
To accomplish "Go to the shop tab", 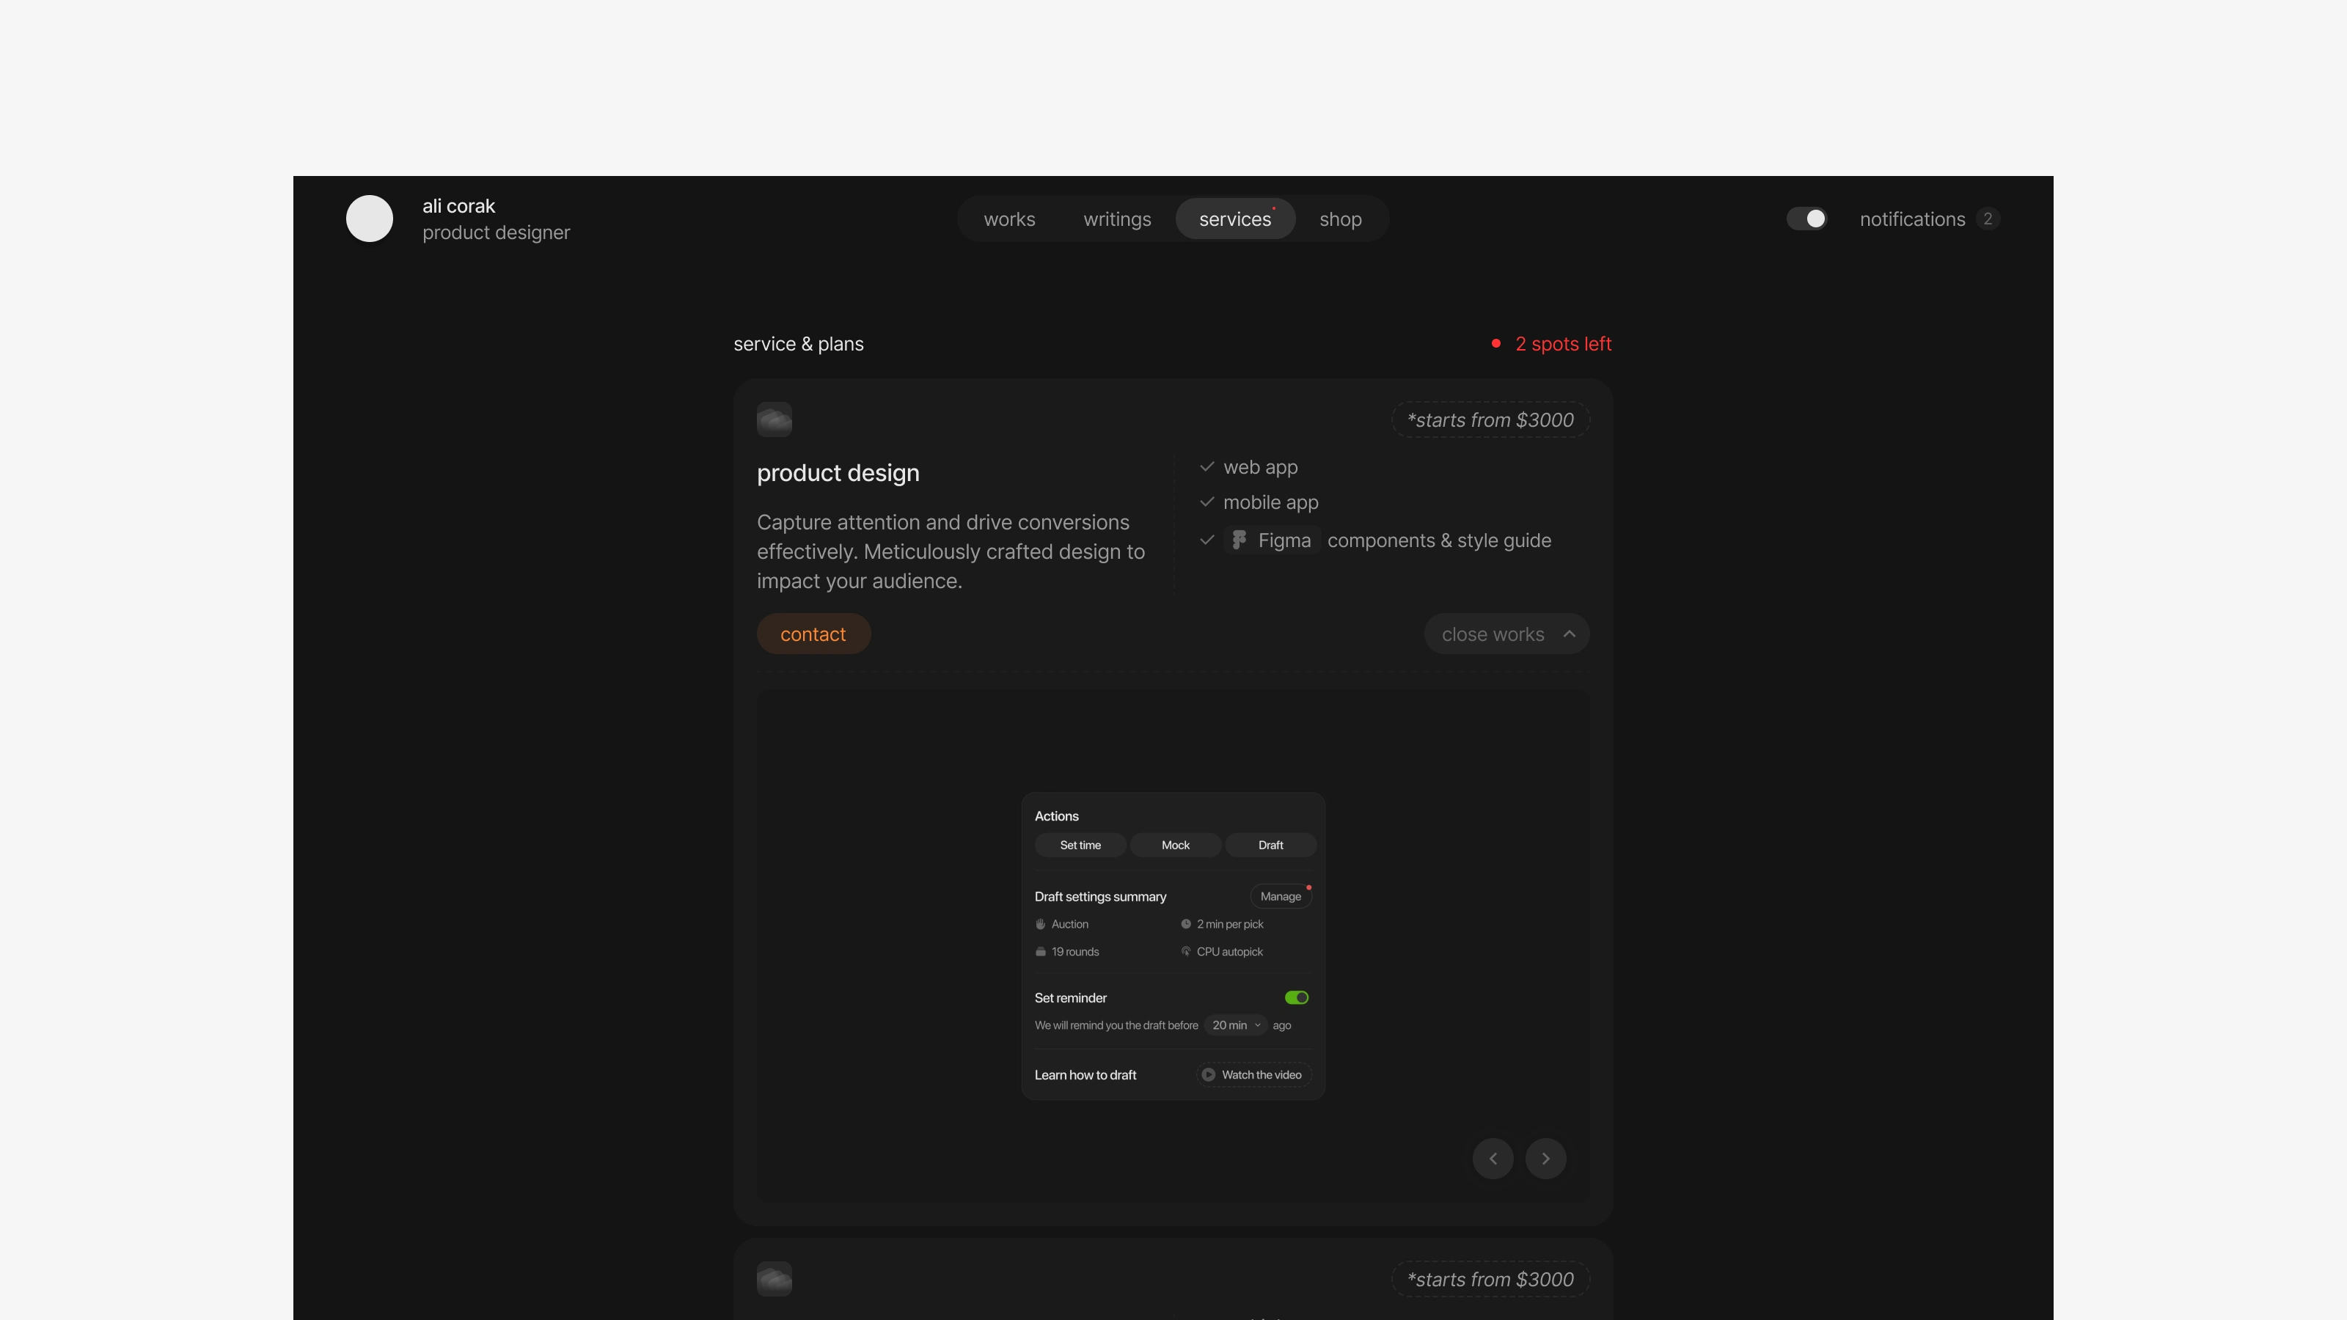I will [x=1340, y=219].
